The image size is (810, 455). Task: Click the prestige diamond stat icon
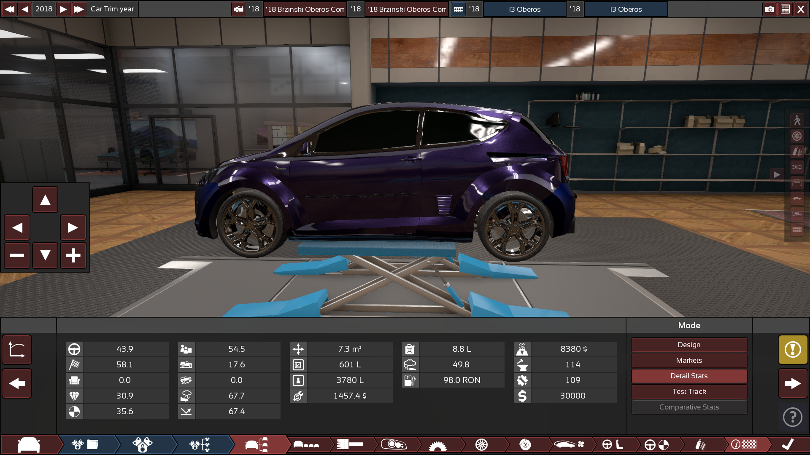(x=74, y=396)
